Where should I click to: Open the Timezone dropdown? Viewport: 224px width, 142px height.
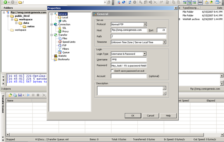[x=164, y=42]
